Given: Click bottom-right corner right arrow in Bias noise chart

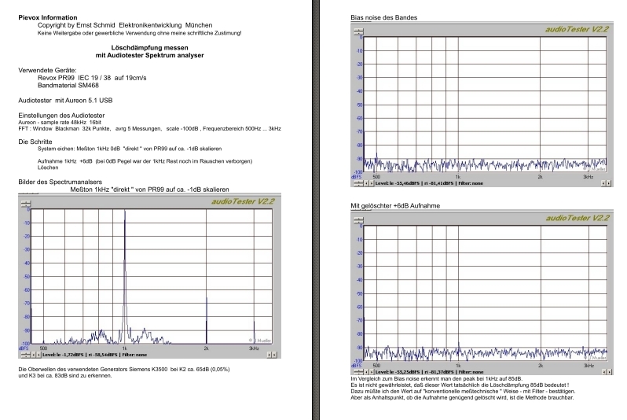Looking at the screenshot, I should [608, 183].
